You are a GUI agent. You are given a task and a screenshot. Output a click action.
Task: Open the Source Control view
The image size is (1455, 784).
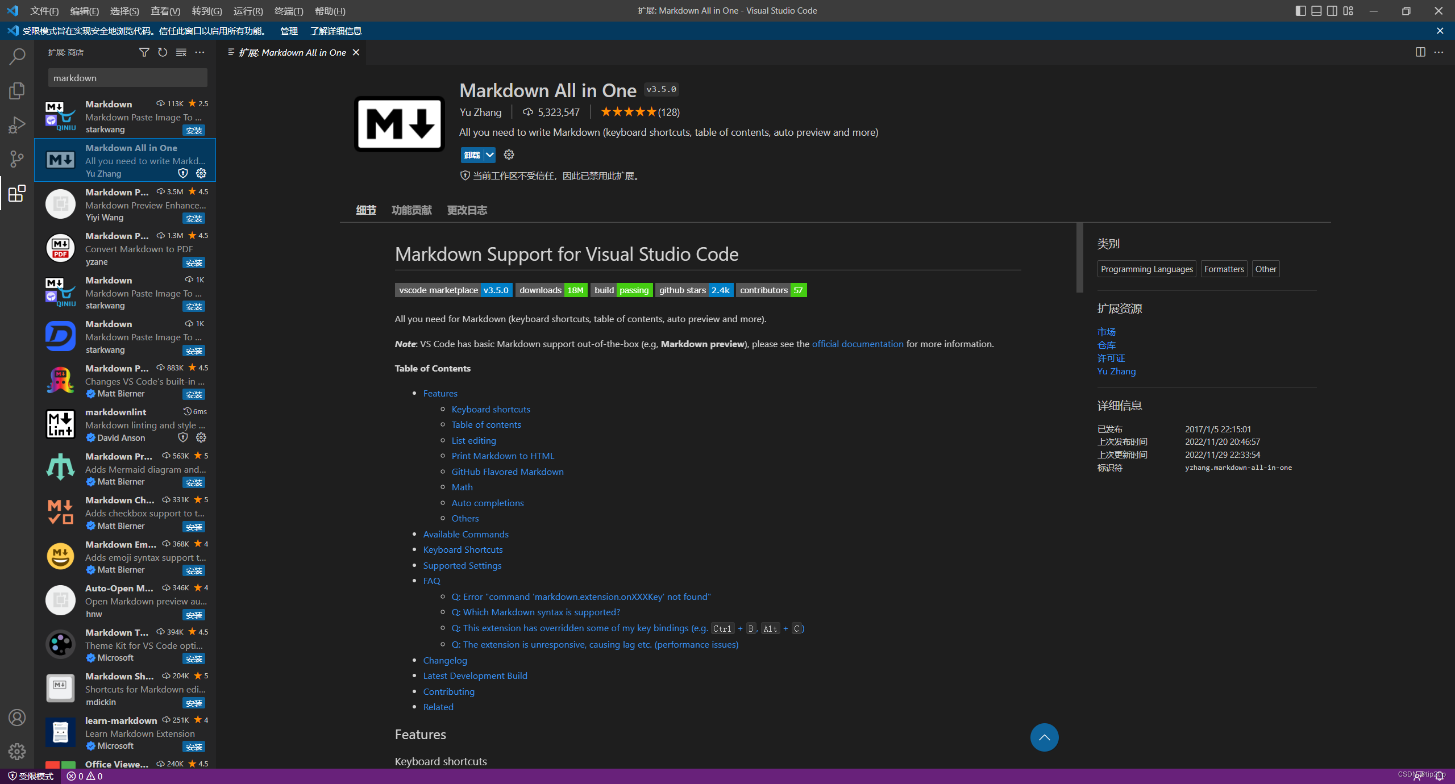(x=17, y=159)
